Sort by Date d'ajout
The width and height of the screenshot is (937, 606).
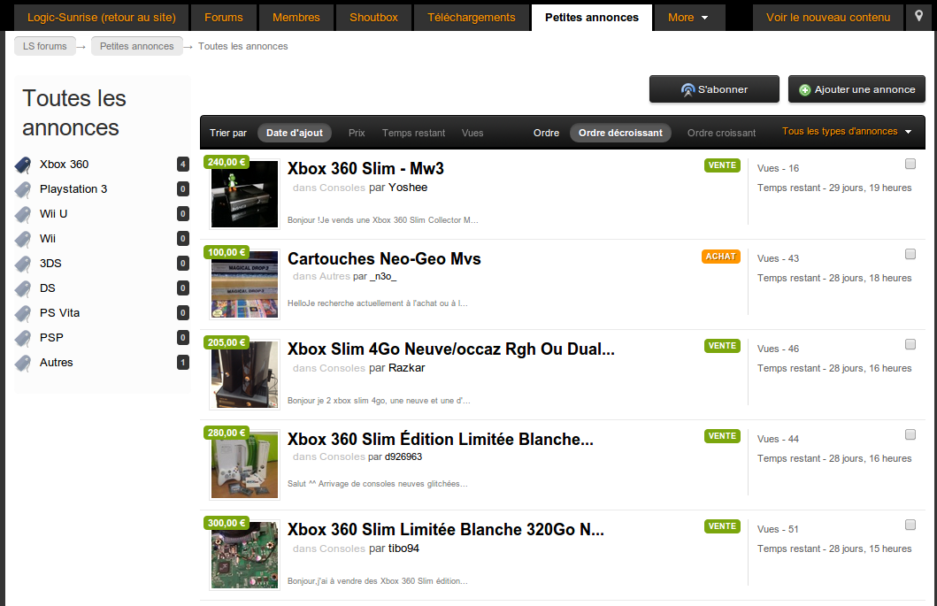pos(295,133)
